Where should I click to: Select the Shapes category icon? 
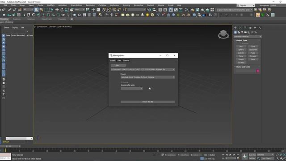(239, 32)
